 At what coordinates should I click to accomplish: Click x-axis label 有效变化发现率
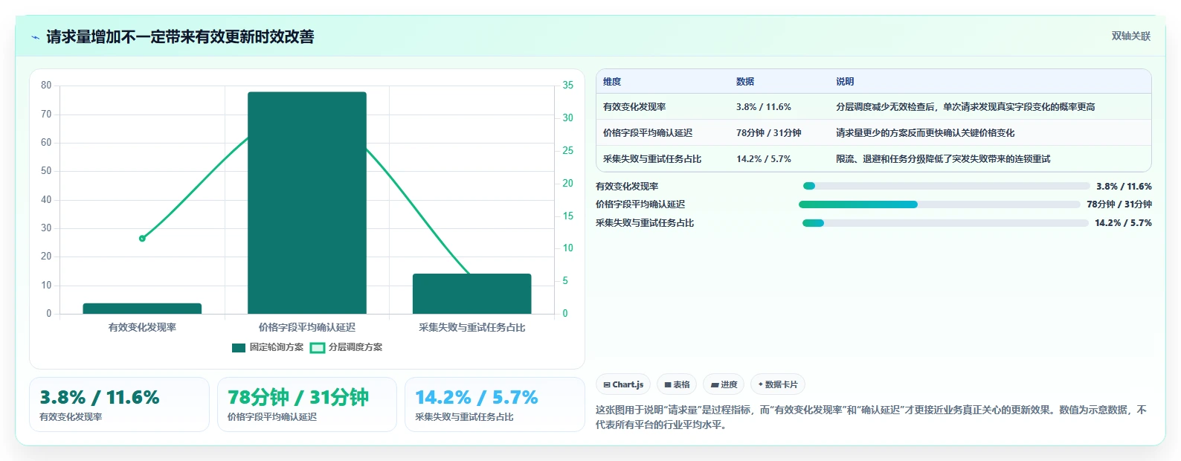click(142, 327)
